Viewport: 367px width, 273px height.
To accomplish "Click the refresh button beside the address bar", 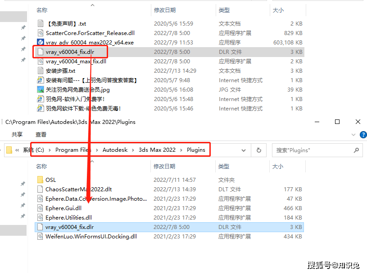I will click(x=258, y=150).
